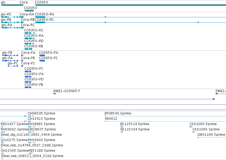Select GM01166.5prime EST
The image size is (226, 160).
click(x=212, y=137)
